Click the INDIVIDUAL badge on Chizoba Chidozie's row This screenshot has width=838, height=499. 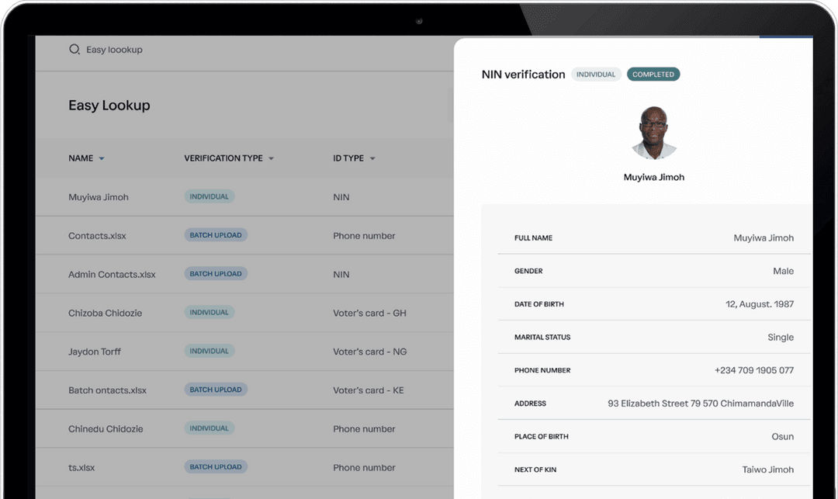click(209, 312)
